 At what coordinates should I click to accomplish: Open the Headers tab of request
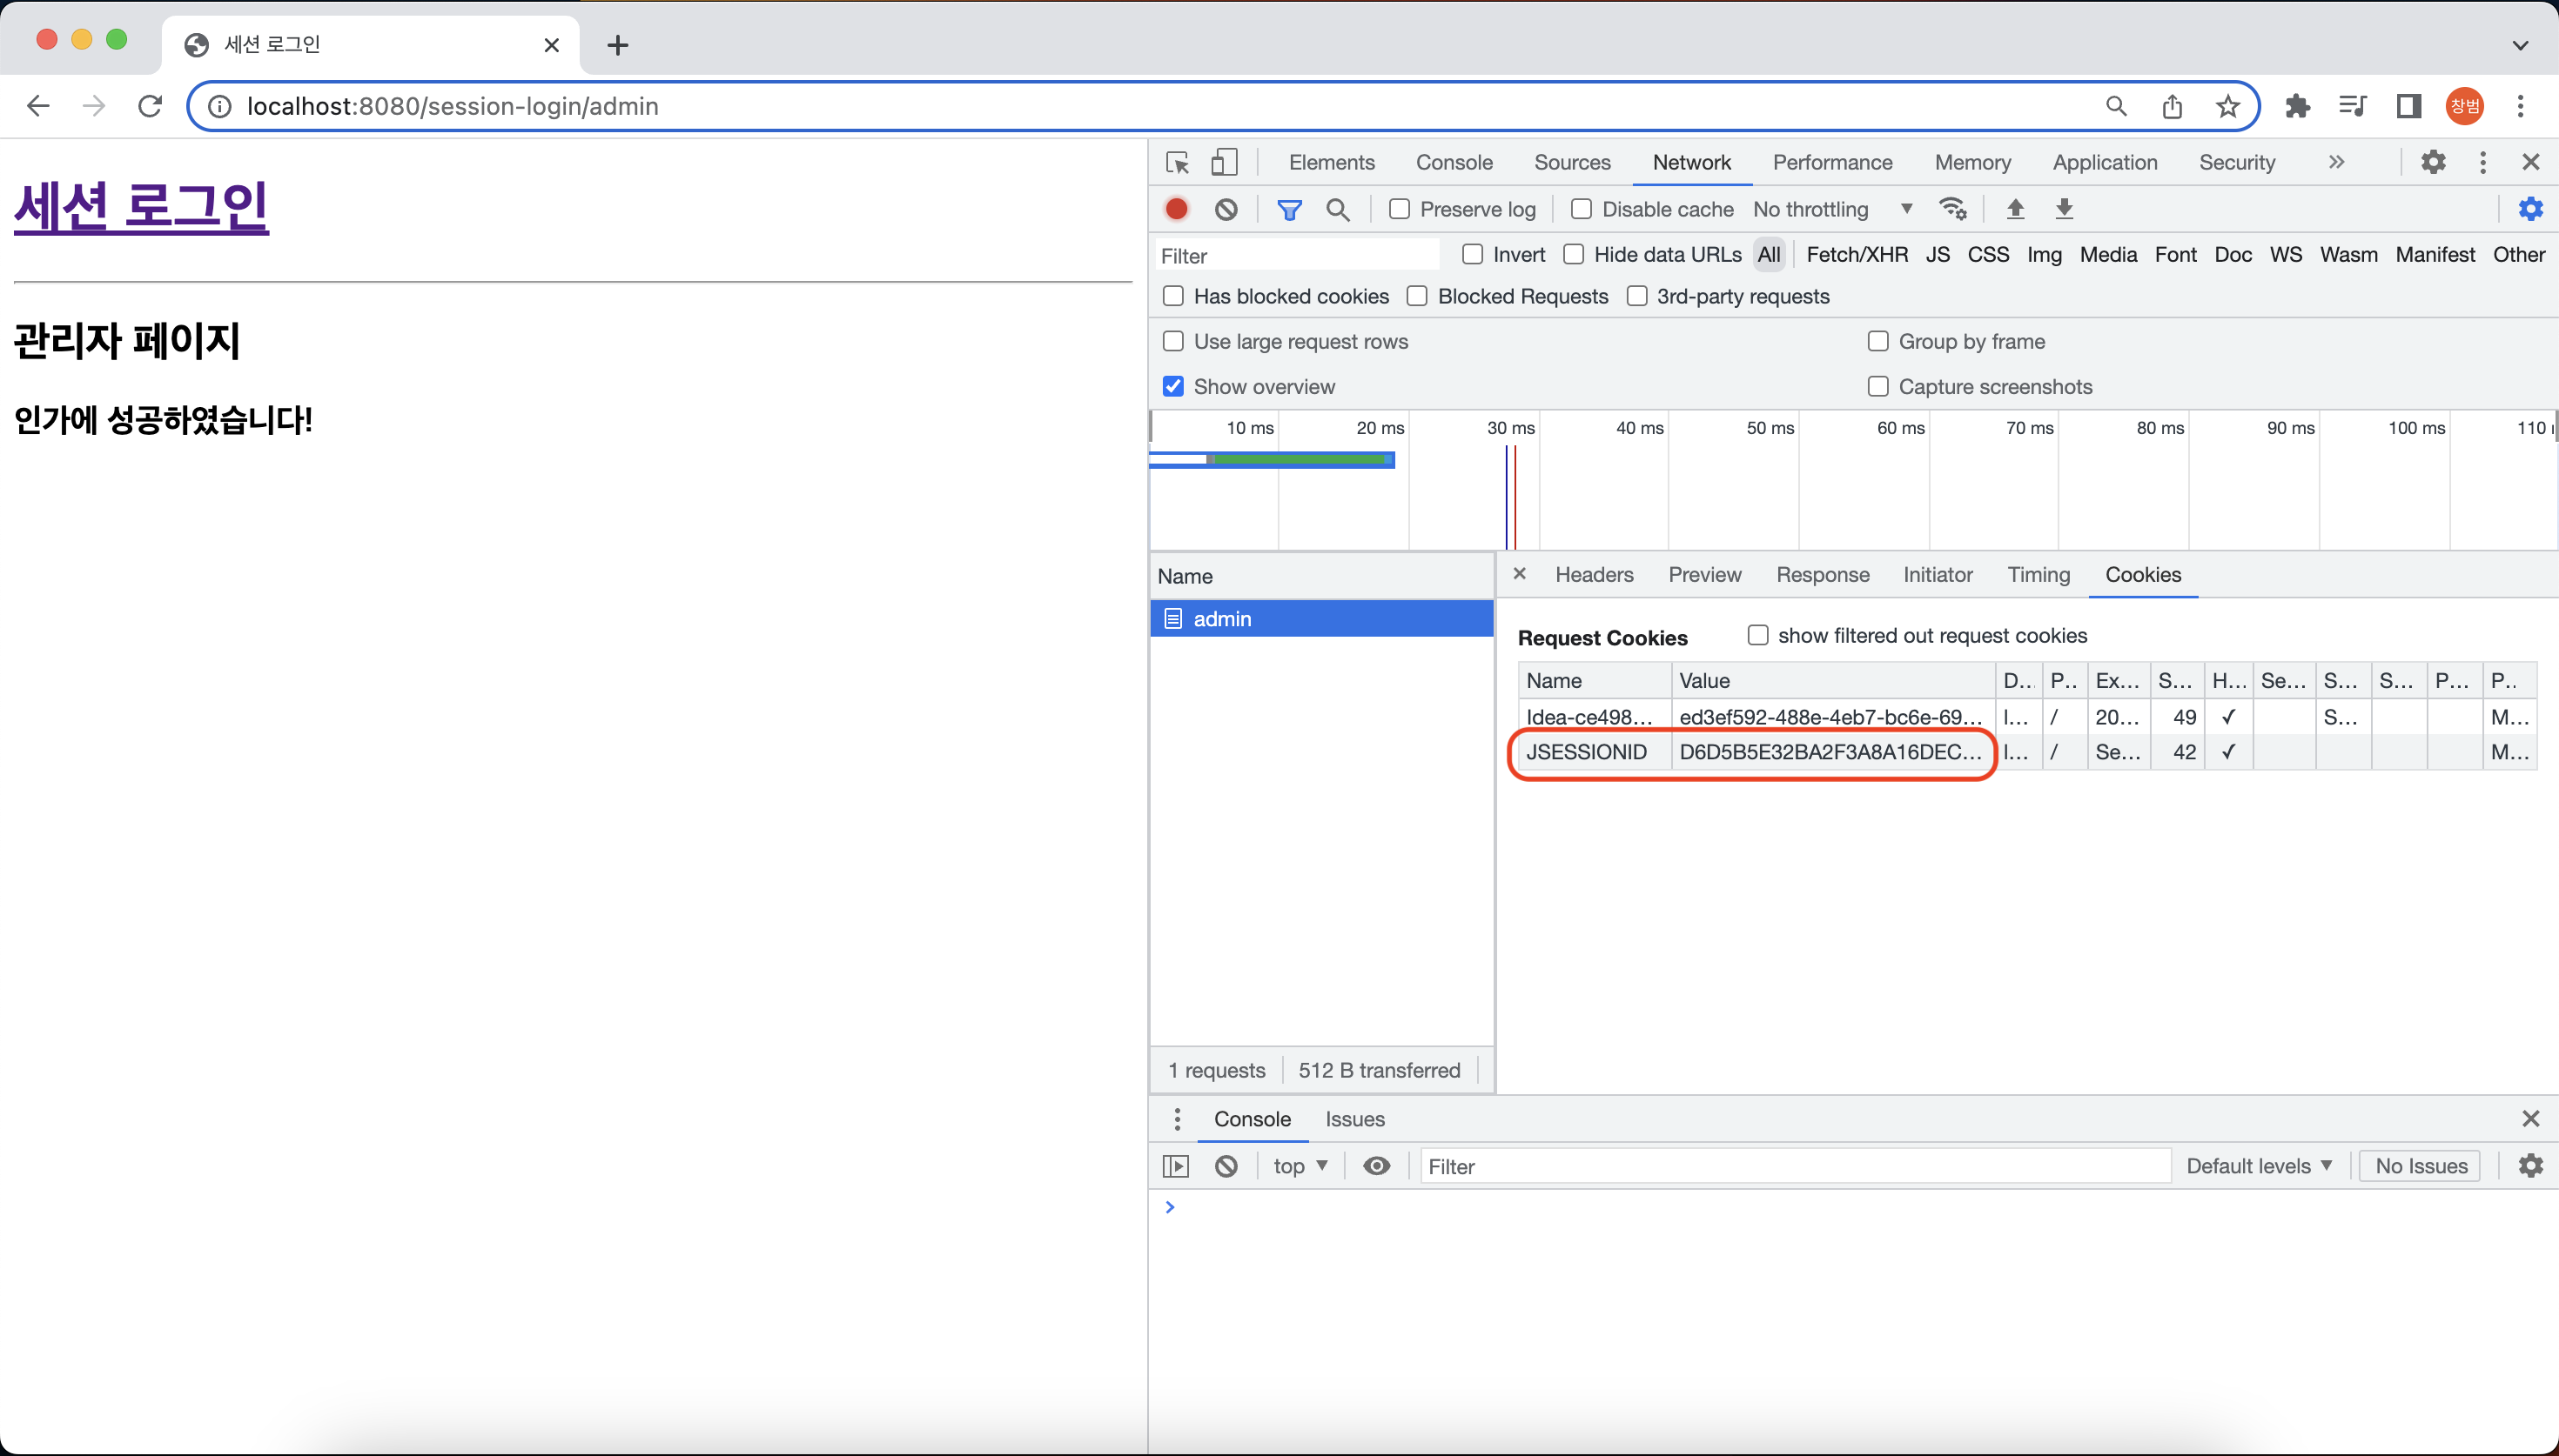1594,575
